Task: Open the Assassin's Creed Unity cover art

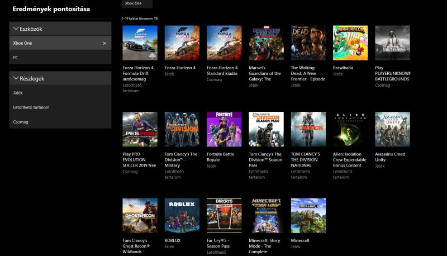Action: pyautogui.click(x=393, y=129)
